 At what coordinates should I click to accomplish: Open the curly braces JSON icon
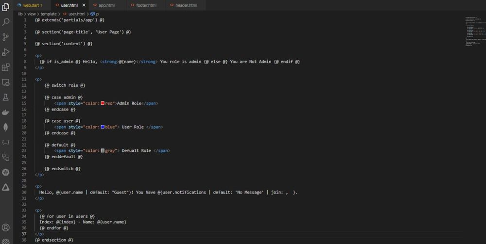[x=5, y=142]
